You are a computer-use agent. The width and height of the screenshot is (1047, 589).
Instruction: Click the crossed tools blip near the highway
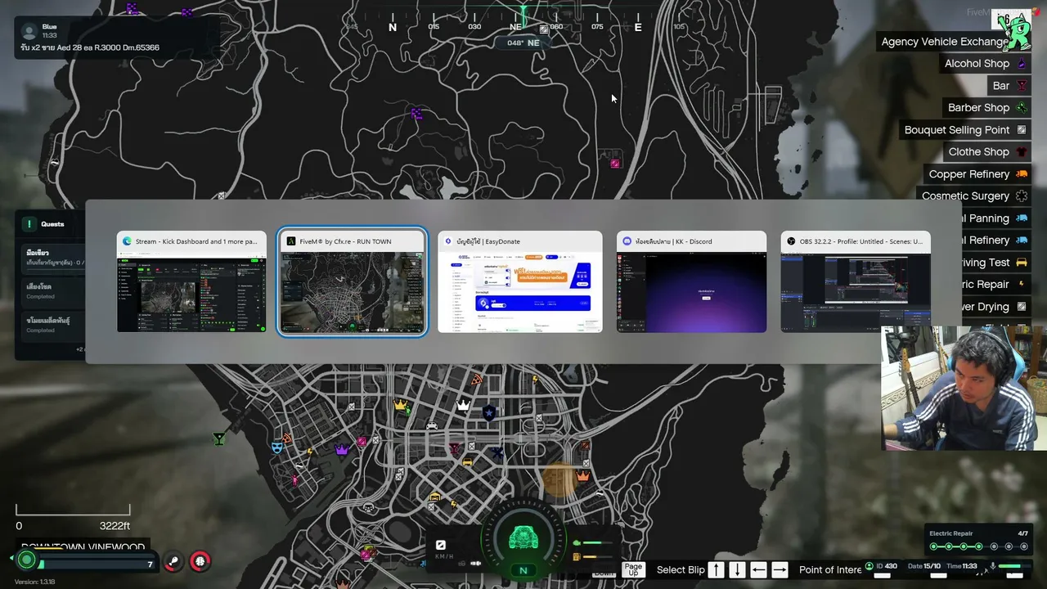[497, 452]
